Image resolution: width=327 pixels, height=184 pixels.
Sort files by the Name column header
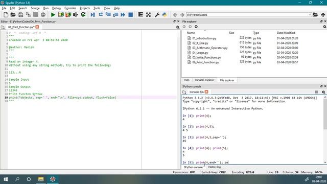click(191, 33)
